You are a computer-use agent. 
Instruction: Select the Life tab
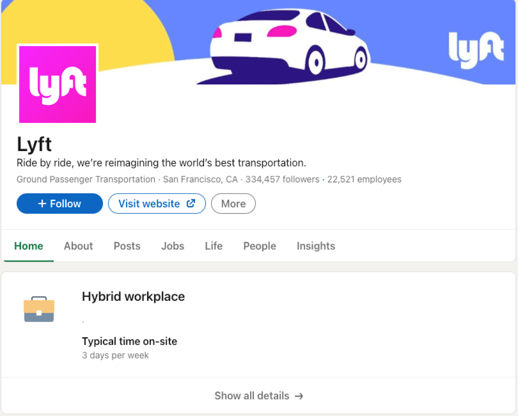[214, 246]
